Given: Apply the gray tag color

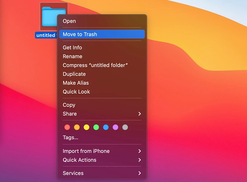Looking at the screenshot, I should coord(125,127).
